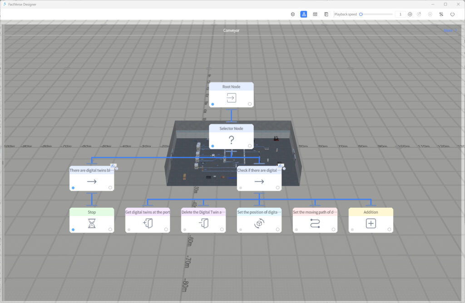Image resolution: width=465 pixels, height=303 pixels.
Task: Click right port circle of 'Delete the Digital Twin' node
Action: pyautogui.click(x=222, y=229)
